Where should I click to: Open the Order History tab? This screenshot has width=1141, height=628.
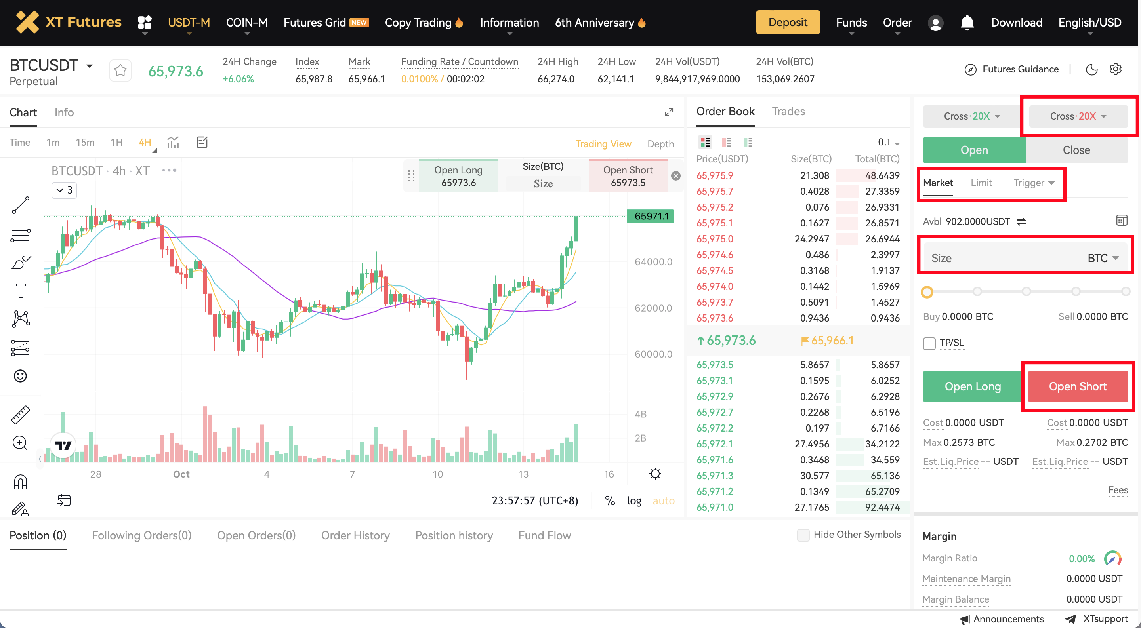[x=355, y=535]
